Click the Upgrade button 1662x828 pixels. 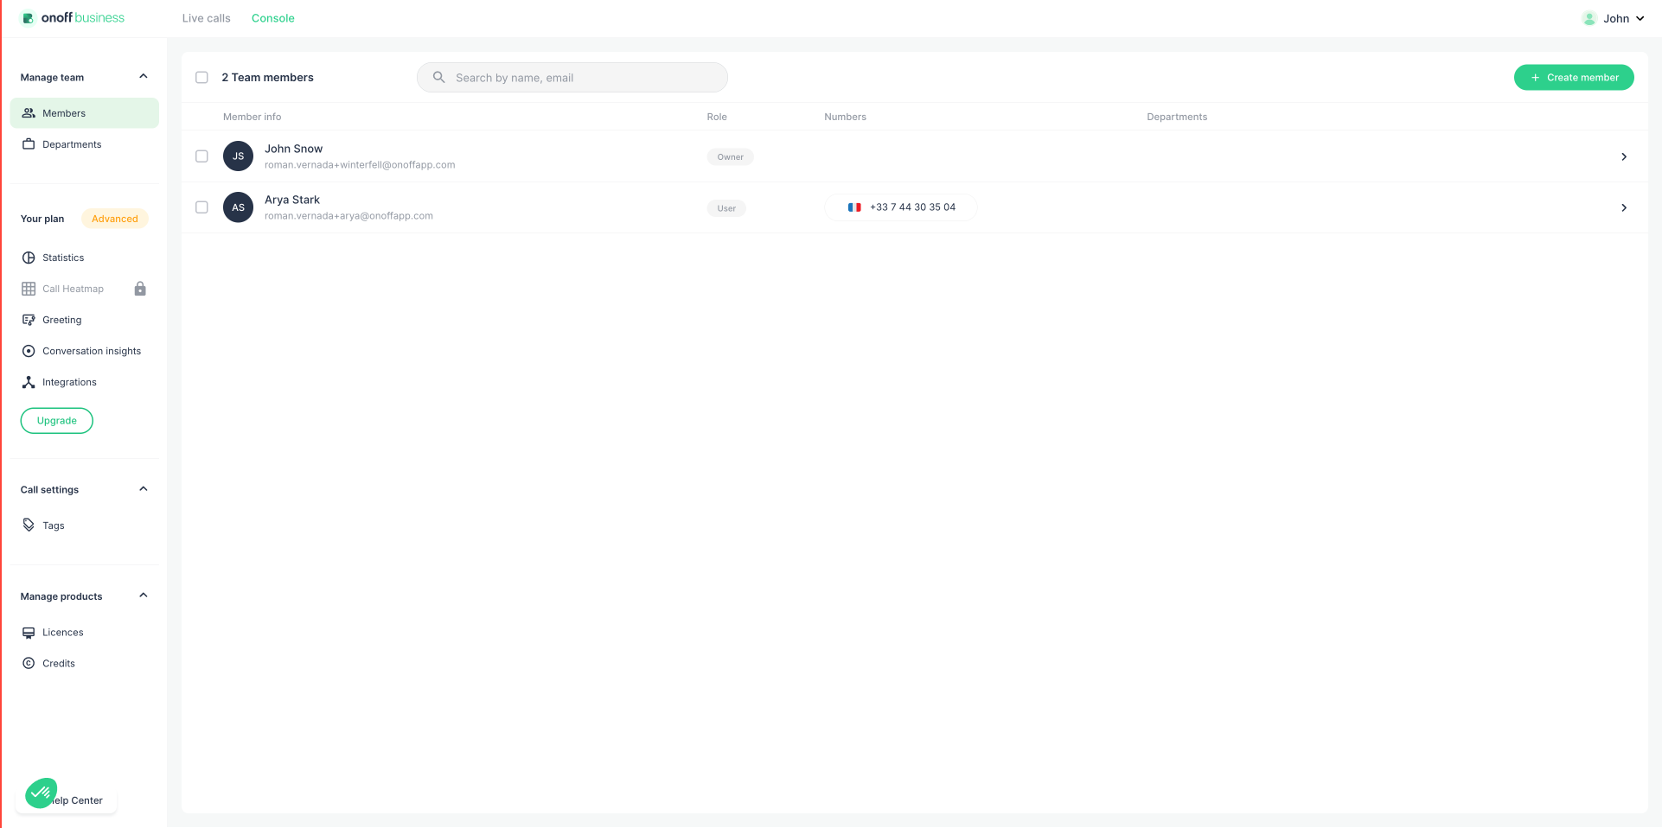[57, 421]
